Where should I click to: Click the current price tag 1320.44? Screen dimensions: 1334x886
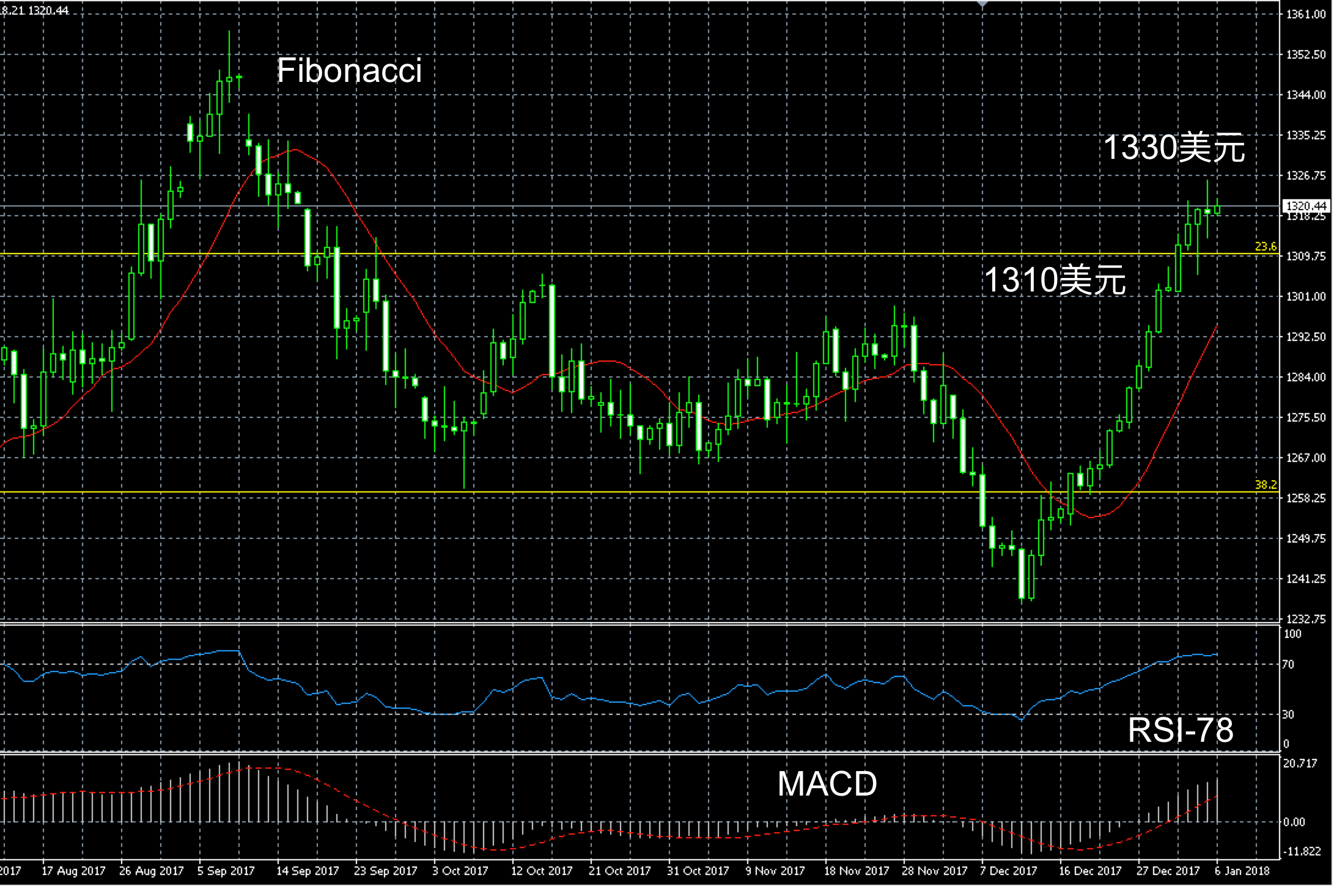(x=1306, y=206)
